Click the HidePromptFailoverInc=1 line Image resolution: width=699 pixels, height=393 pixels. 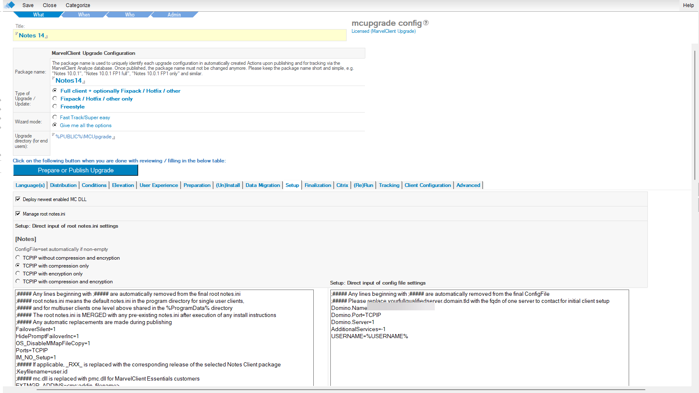click(x=47, y=336)
